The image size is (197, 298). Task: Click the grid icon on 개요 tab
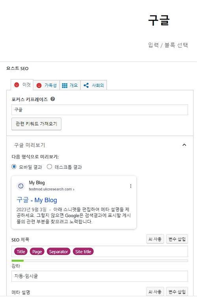click(x=65, y=85)
